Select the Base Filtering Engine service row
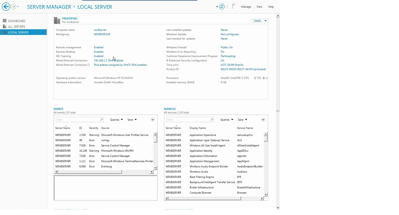The width and height of the screenshot is (399, 215). click(x=214, y=177)
